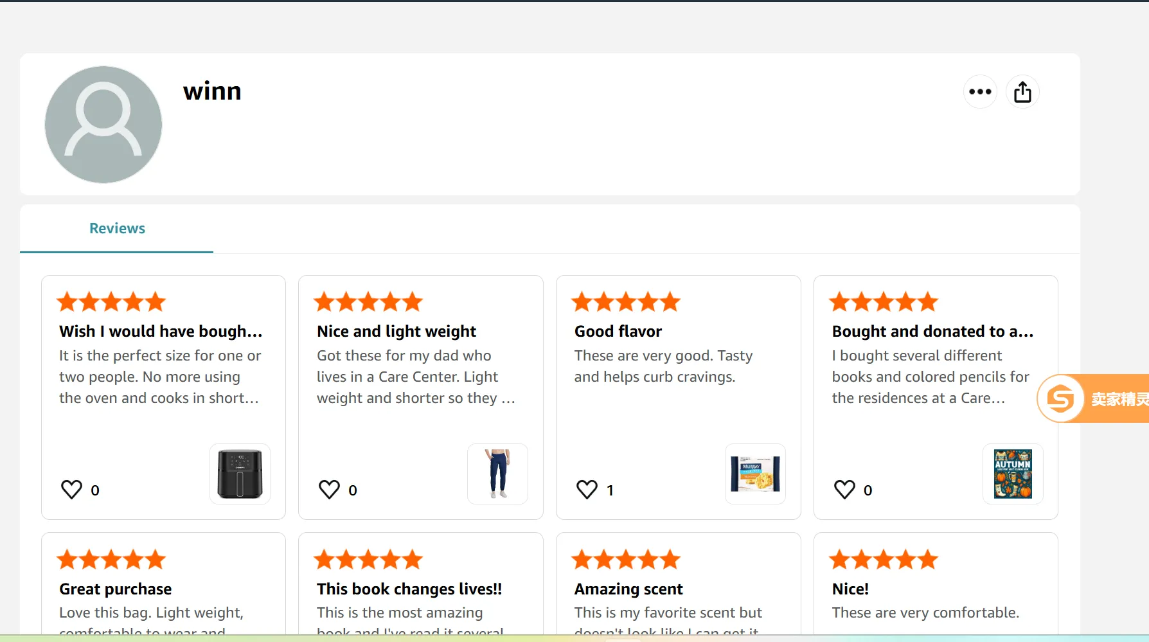Open the 'Good flavor' review title

pyautogui.click(x=618, y=332)
